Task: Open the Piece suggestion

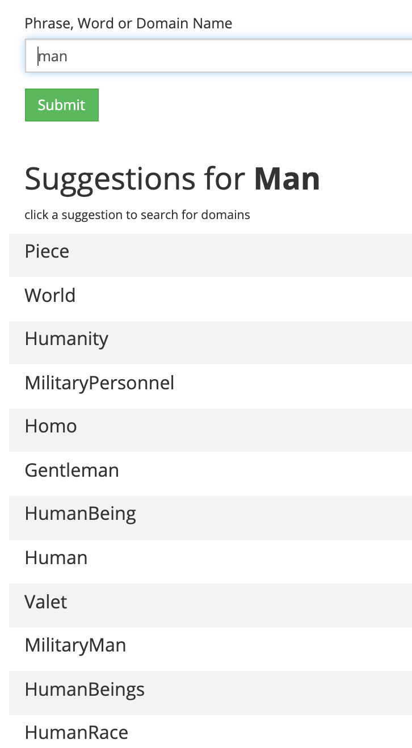Action: [47, 251]
